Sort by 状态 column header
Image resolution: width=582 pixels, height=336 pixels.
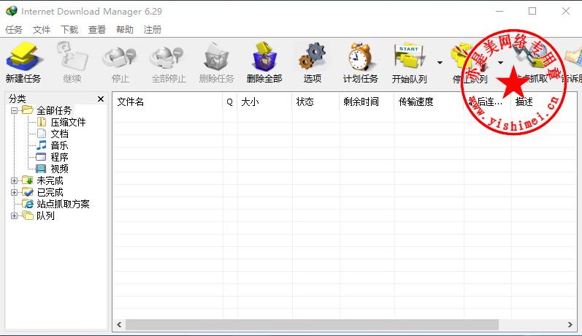pyautogui.click(x=315, y=102)
